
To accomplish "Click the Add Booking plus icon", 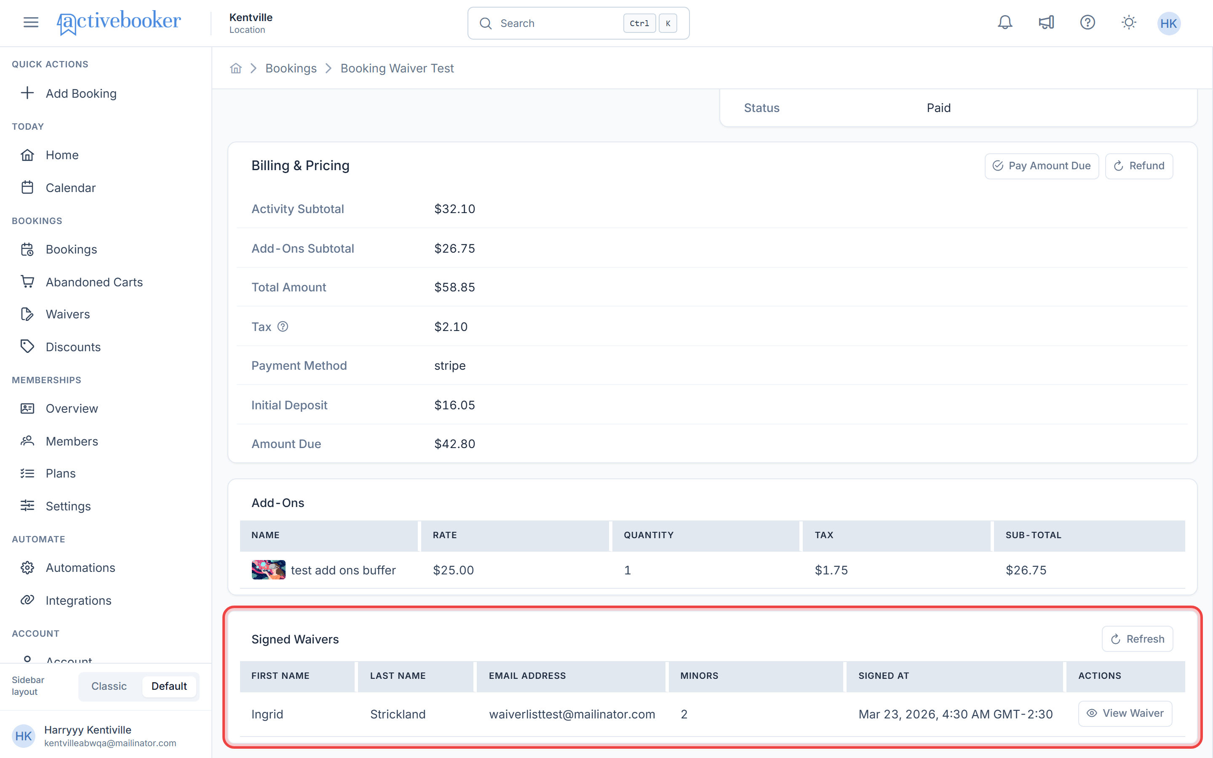I will 27,93.
